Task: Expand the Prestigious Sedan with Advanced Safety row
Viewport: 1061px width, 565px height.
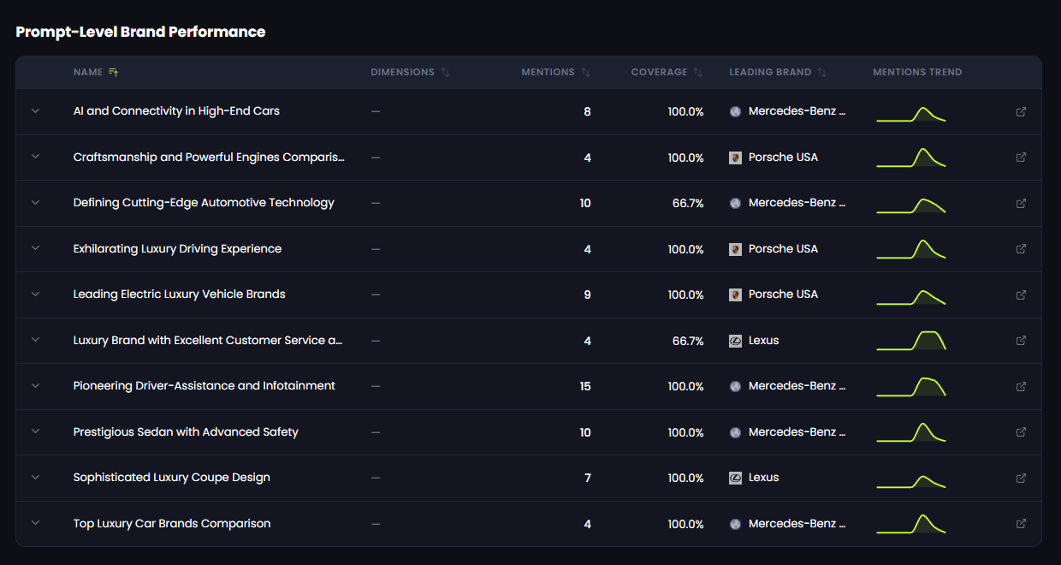Action: 36,432
